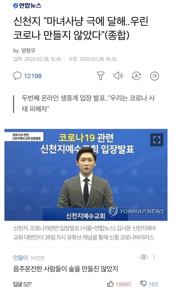This screenshot has height=293, width=176.
Task: Click the funnel summary icon
Action: [101, 76]
